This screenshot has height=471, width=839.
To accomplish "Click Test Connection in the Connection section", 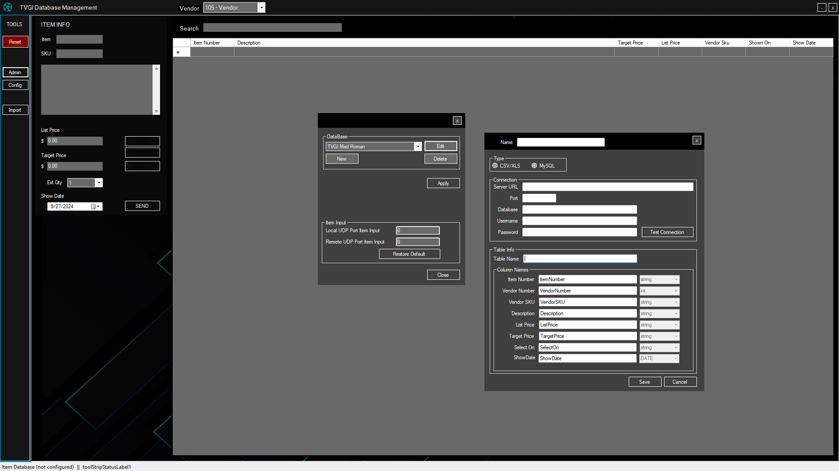I will 667,232.
